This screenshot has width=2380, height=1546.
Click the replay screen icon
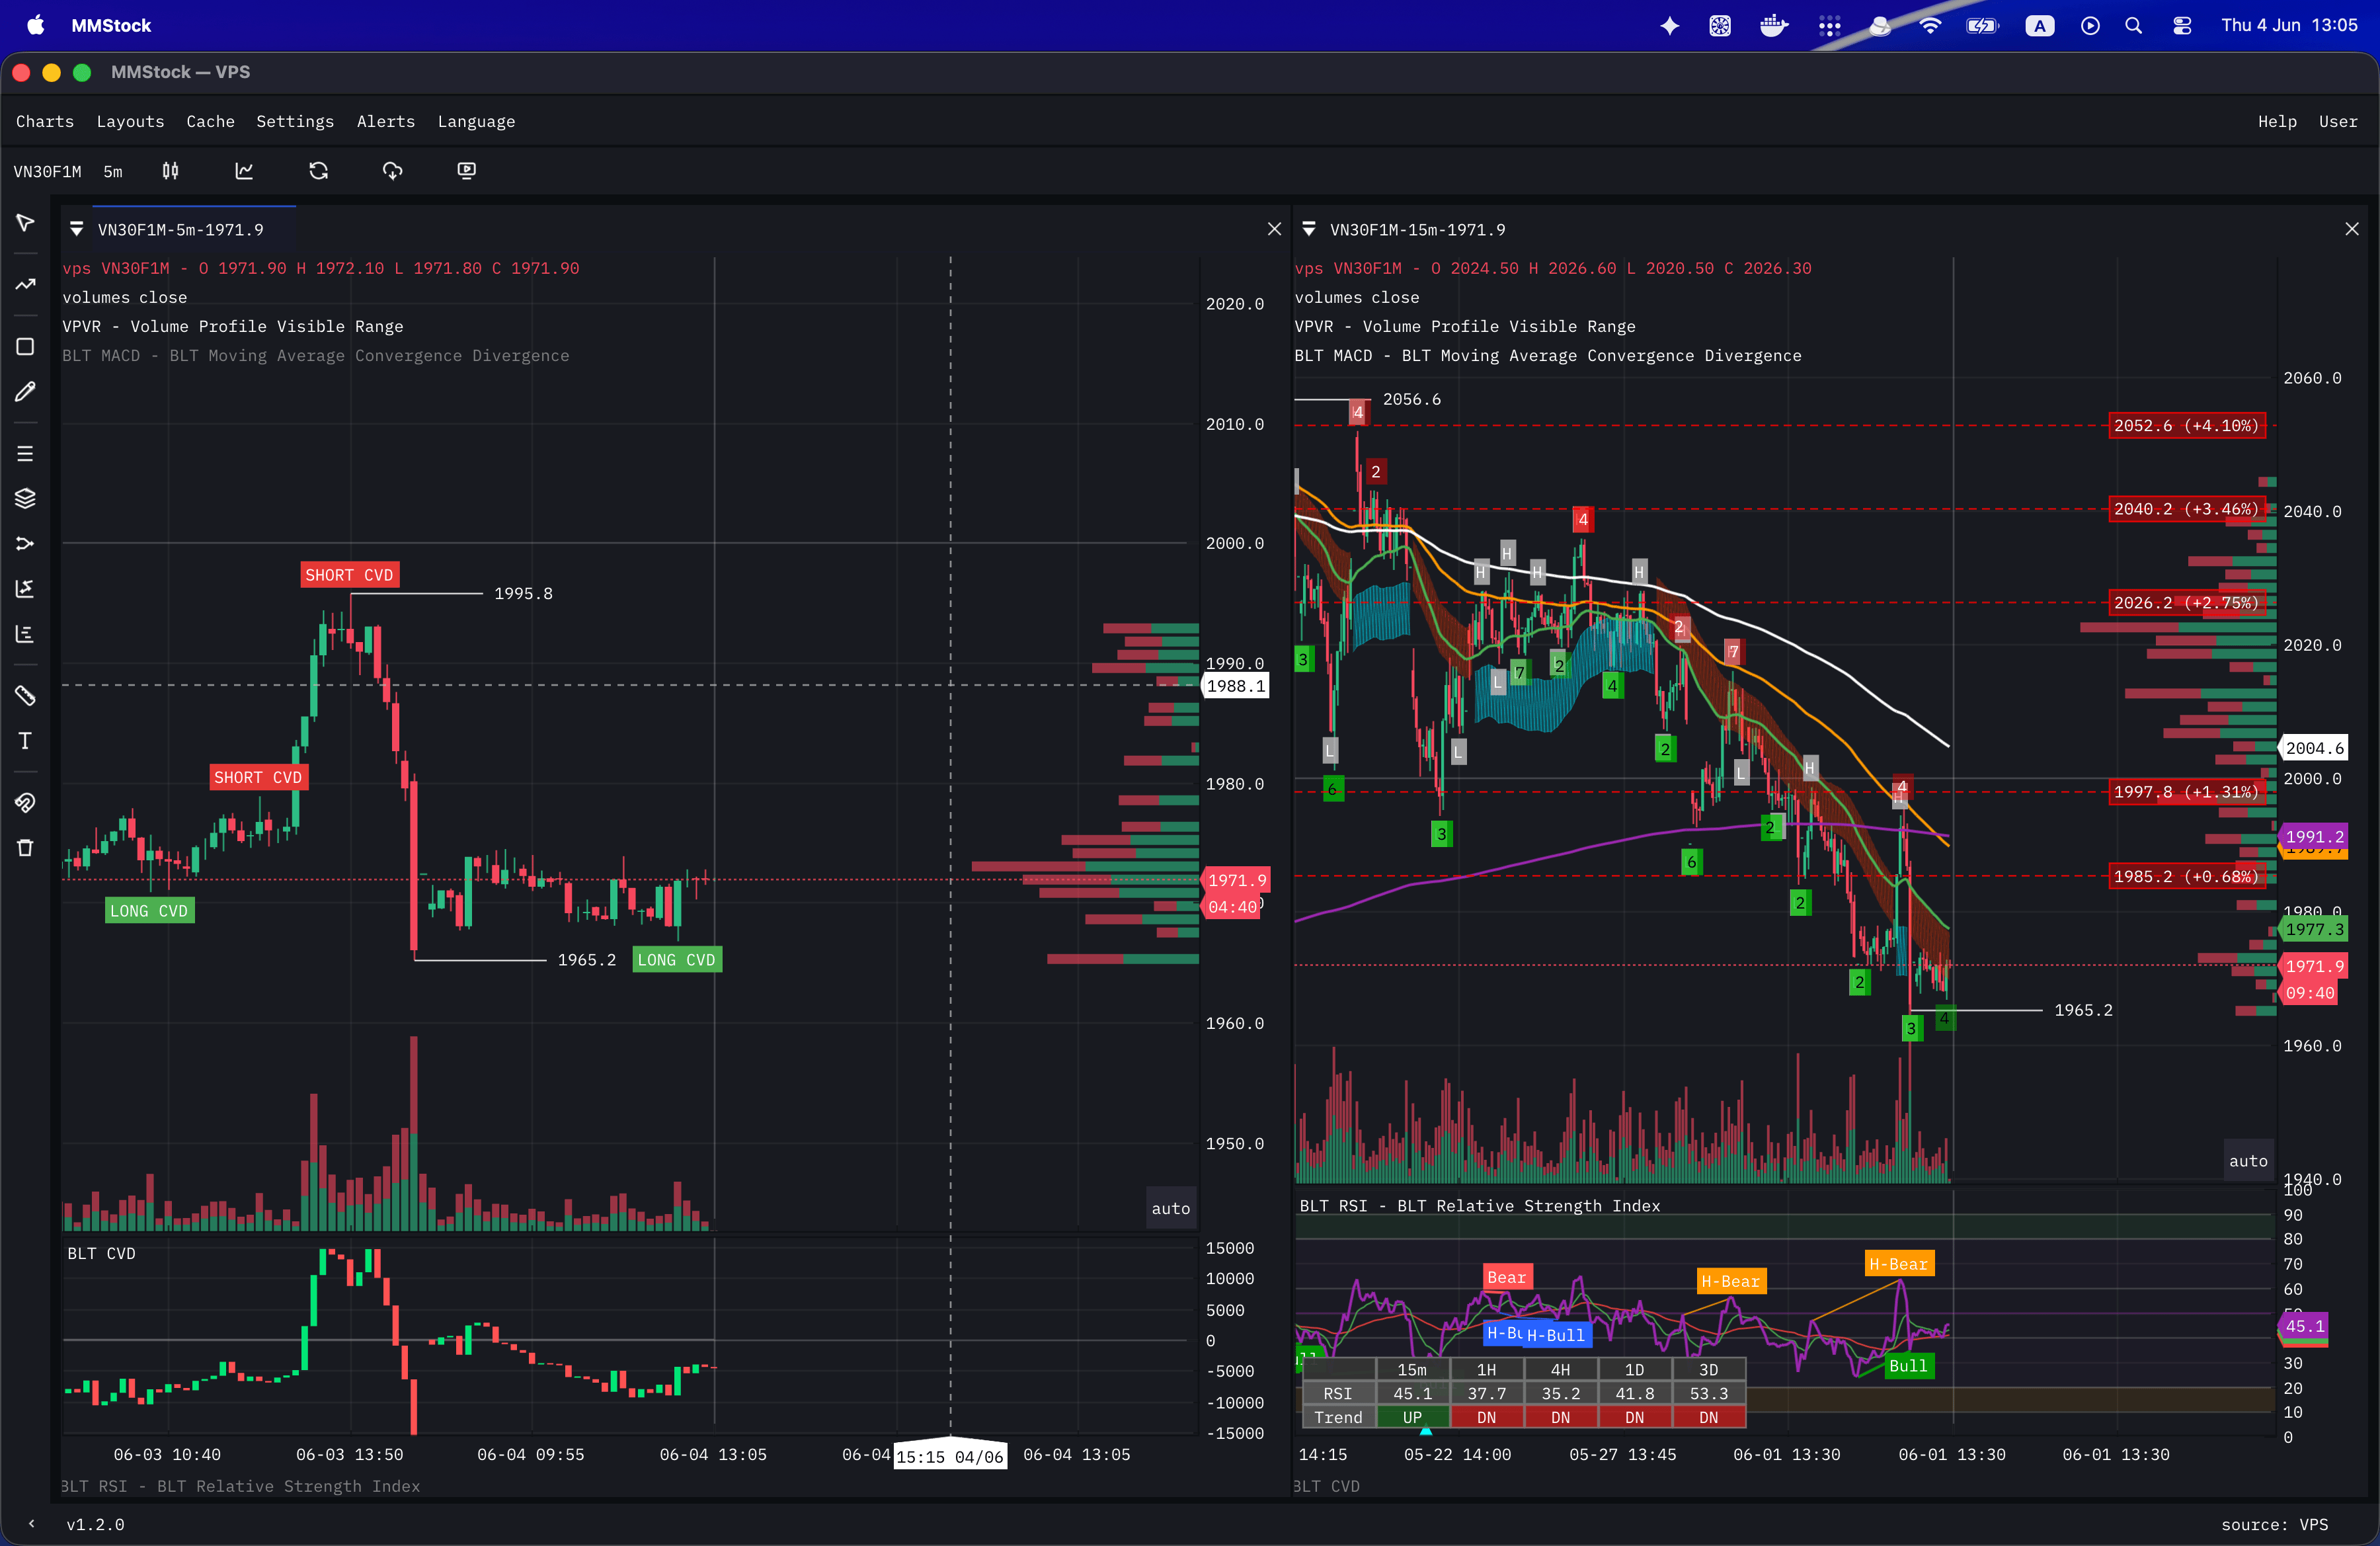tap(467, 171)
